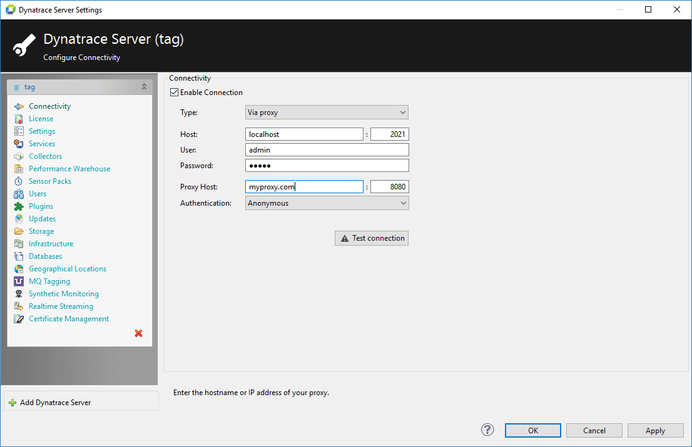
Task: Open Synthetic Monitoring page in sidebar
Action: pos(64,294)
